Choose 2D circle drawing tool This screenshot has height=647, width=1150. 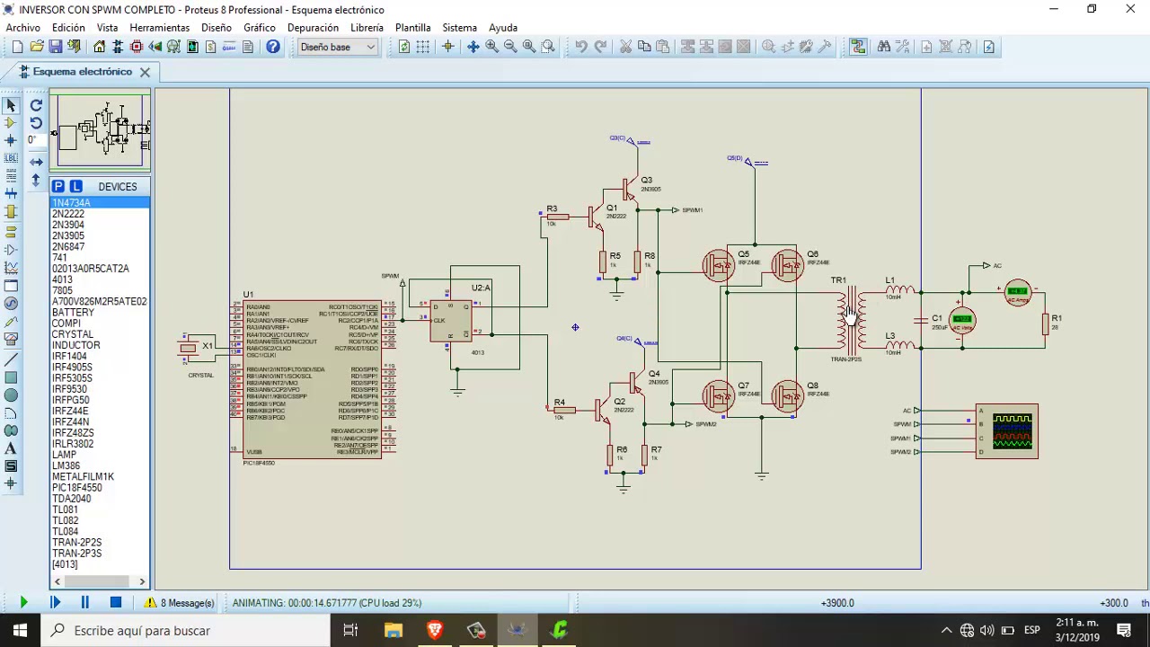[x=11, y=395]
